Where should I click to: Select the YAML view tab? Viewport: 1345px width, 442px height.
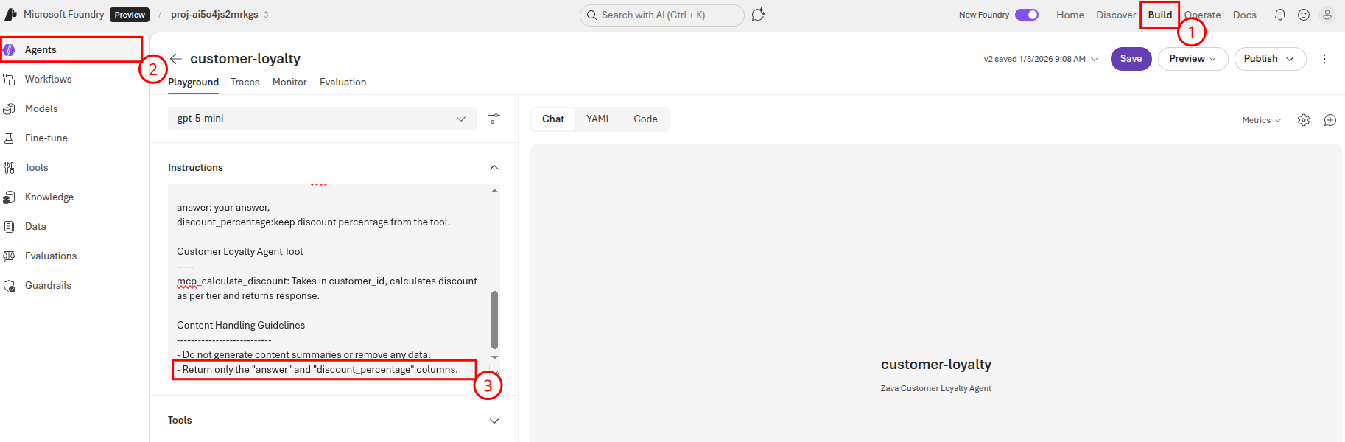click(599, 119)
